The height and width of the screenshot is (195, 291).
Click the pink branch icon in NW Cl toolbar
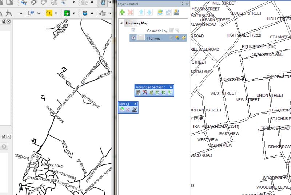(x=128, y=110)
